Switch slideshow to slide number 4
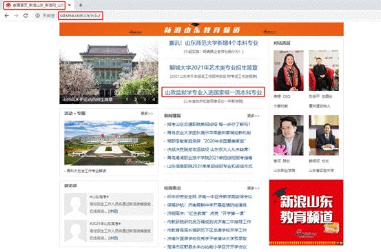The image size is (381, 252). click(x=154, y=99)
